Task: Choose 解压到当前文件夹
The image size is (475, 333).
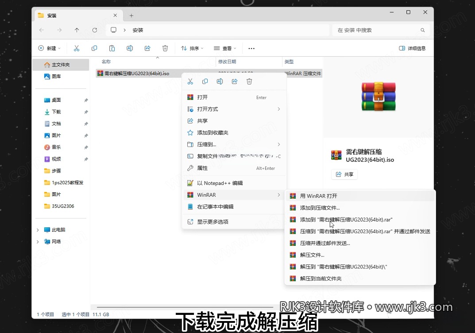Action: (360, 279)
